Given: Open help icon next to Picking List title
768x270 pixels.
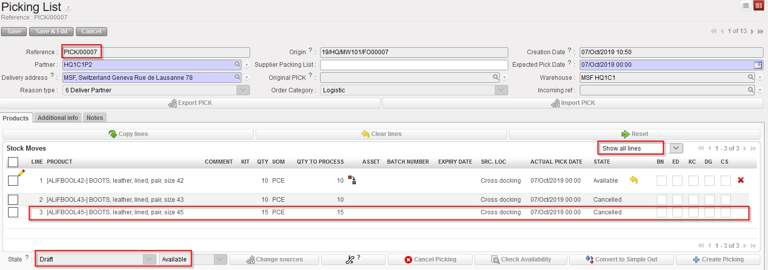Looking at the screenshot, I should click(68, 8).
